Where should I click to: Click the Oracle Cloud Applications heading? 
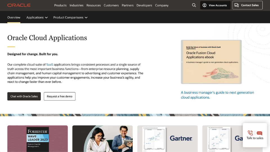click(47, 38)
